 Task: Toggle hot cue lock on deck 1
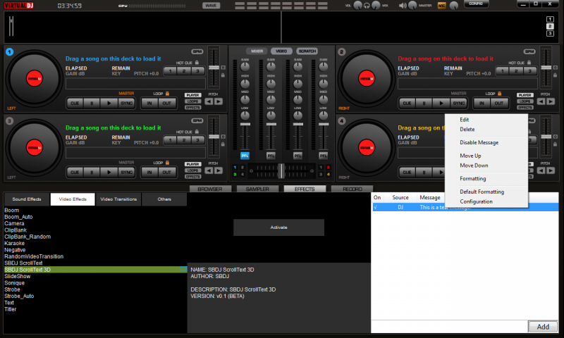pyautogui.click(x=197, y=63)
